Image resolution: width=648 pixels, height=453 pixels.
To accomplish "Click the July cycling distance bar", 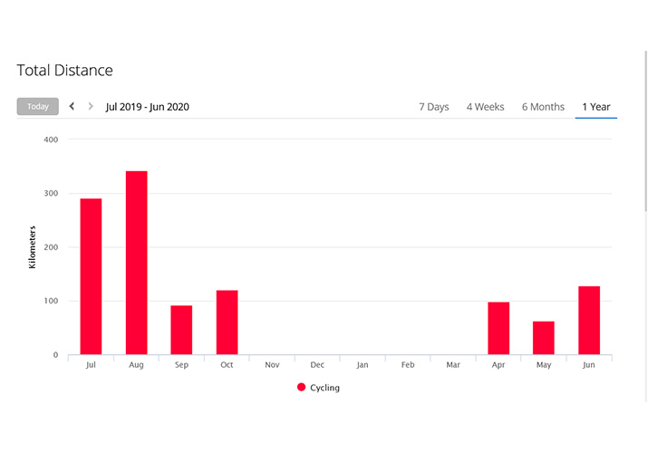I will click(x=91, y=276).
